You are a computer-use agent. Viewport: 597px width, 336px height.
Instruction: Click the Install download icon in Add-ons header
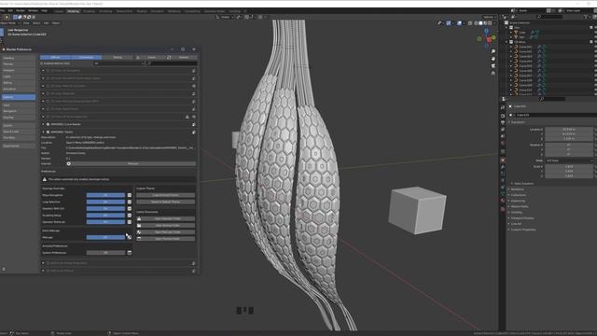click(x=138, y=57)
